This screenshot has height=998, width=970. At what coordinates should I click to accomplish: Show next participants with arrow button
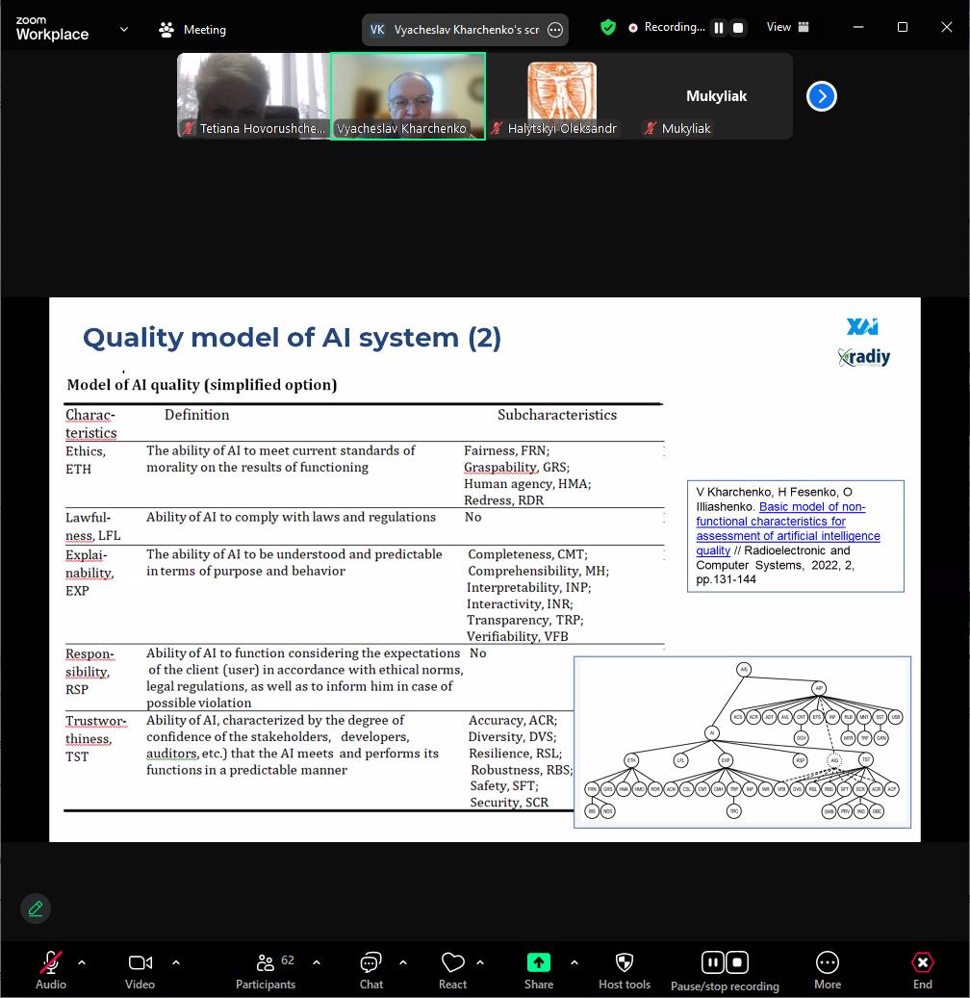tap(821, 96)
